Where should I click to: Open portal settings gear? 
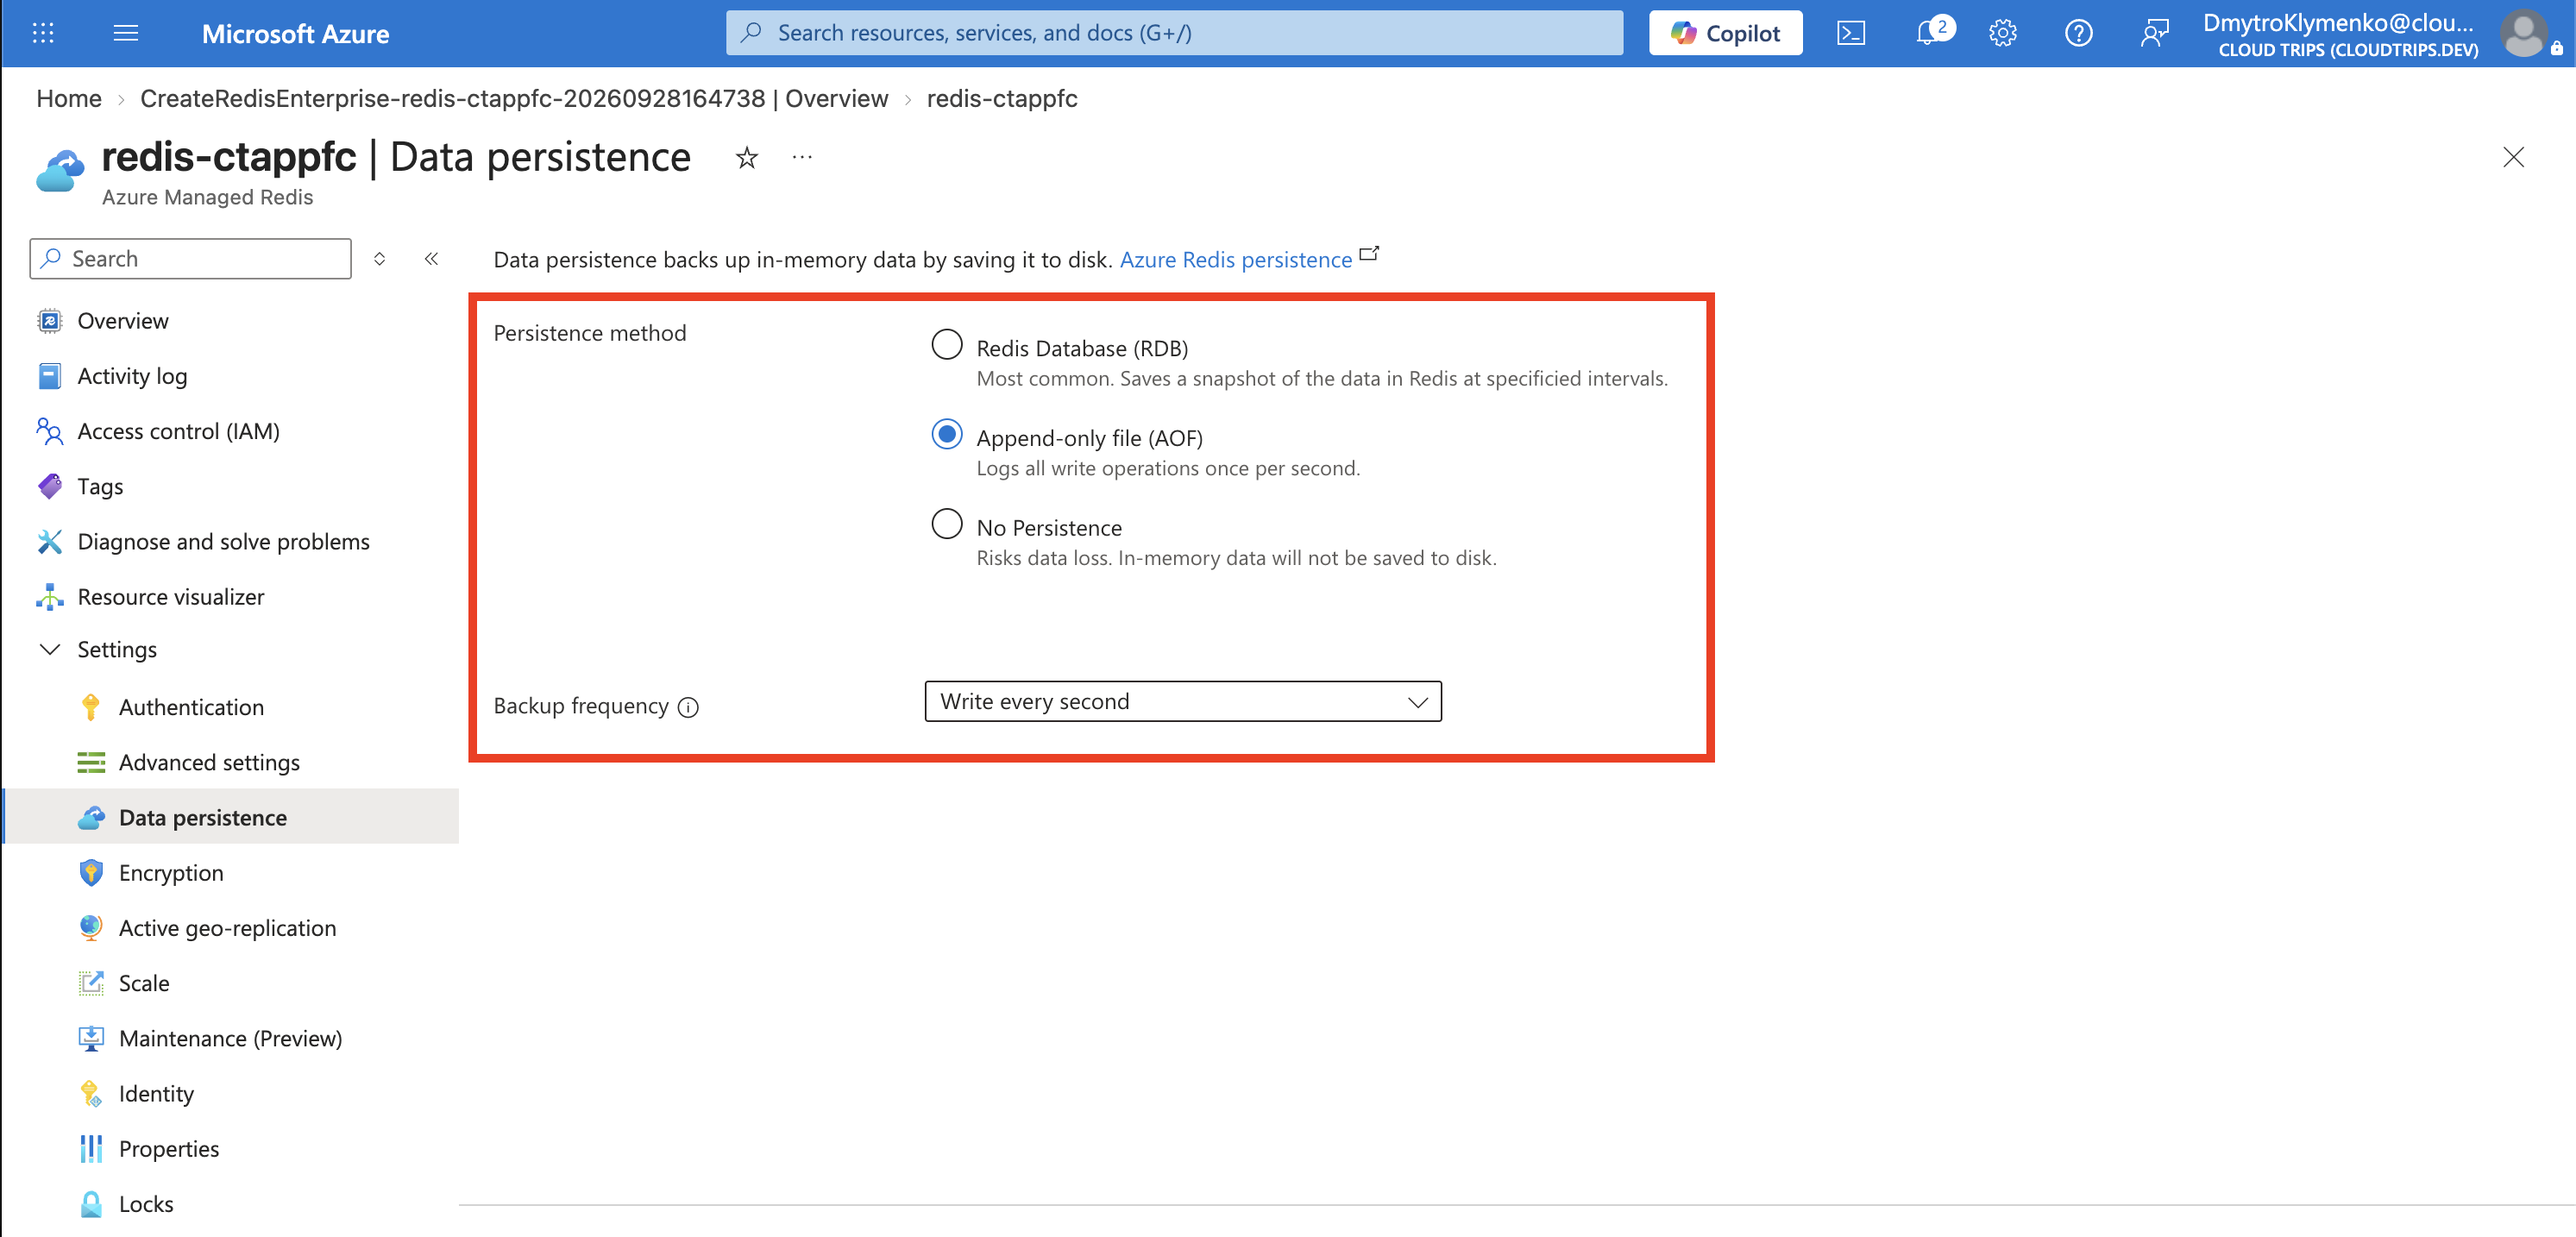tap(2003, 33)
